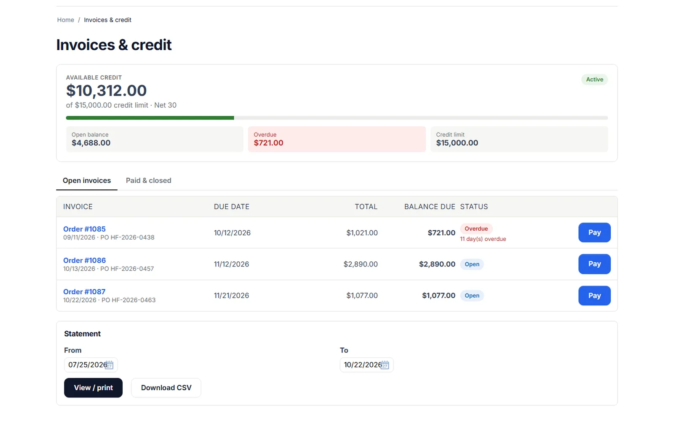Click the Overdue $721.00 summary card

point(337,139)
